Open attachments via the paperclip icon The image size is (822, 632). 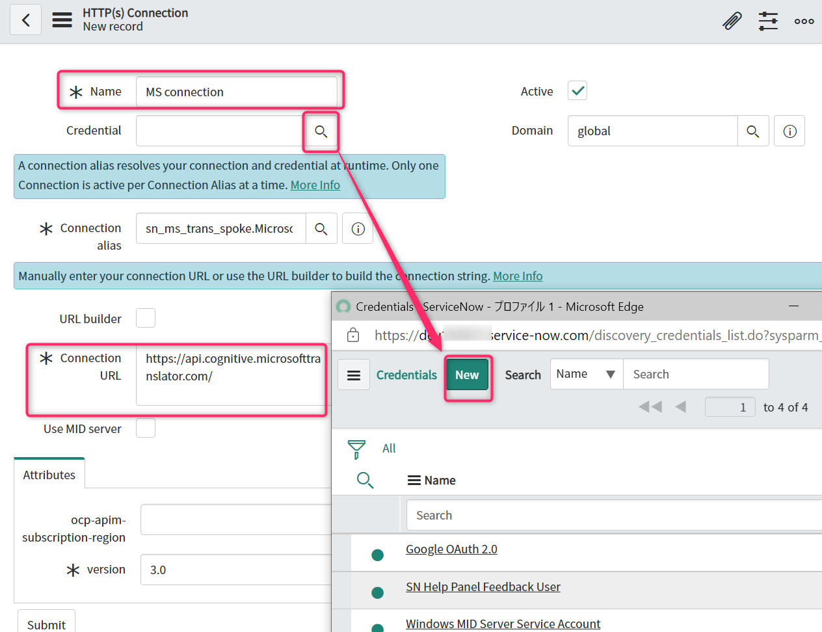tap(732, 20)
